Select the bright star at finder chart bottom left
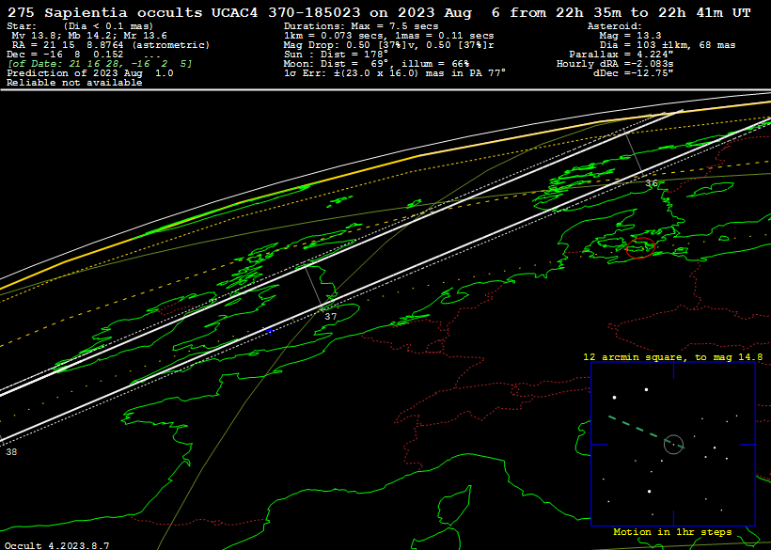 click(622, 516)
